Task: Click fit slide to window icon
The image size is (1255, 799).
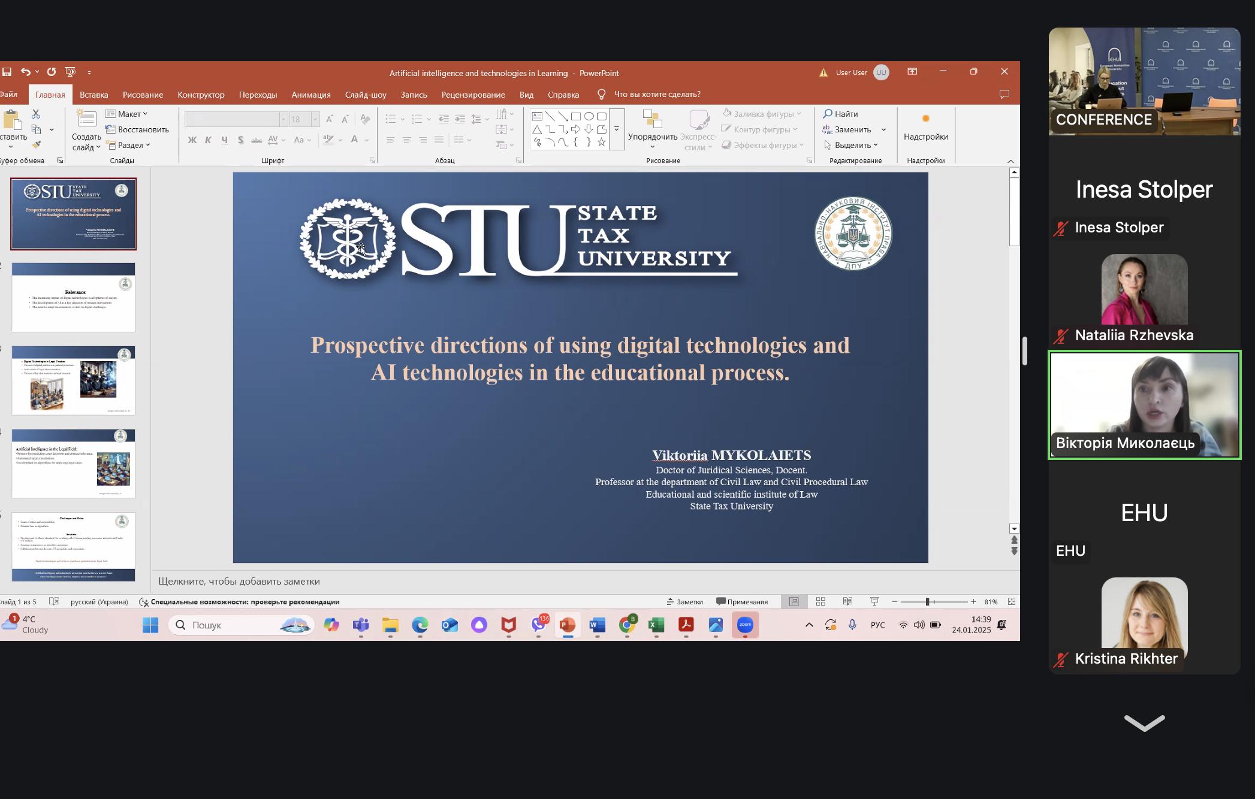Action: (1012, 601)
